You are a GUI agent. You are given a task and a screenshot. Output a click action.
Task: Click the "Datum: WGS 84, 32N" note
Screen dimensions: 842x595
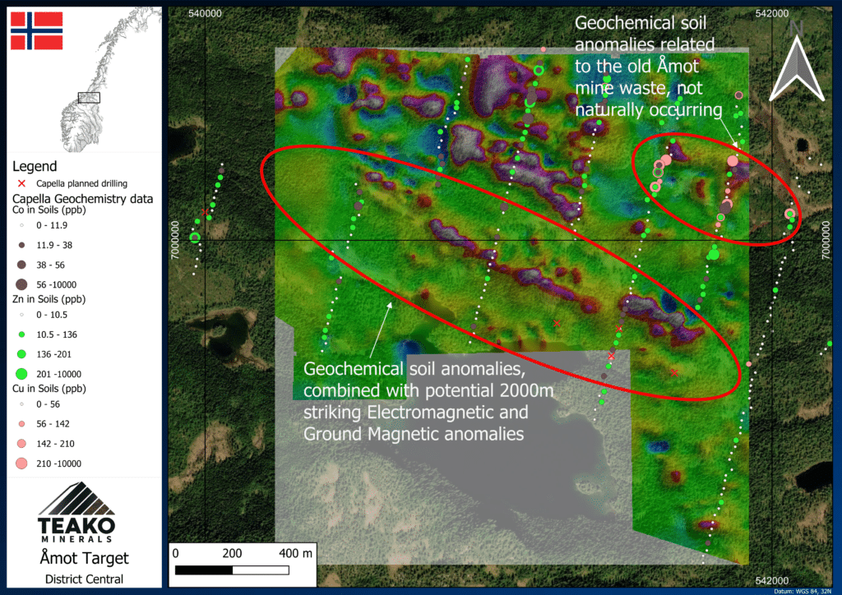click(803, 591)
